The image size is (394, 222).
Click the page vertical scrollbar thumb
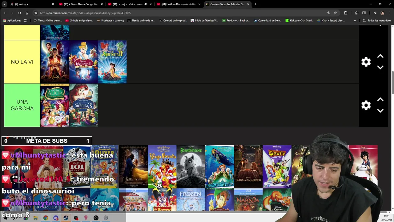click(x=392, y=83)
